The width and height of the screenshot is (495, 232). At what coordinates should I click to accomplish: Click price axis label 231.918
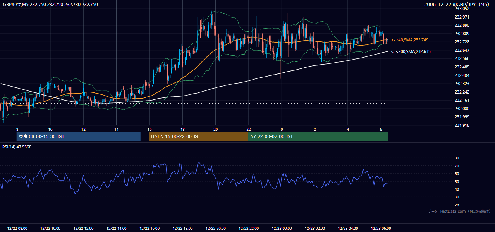click(462, 125)
